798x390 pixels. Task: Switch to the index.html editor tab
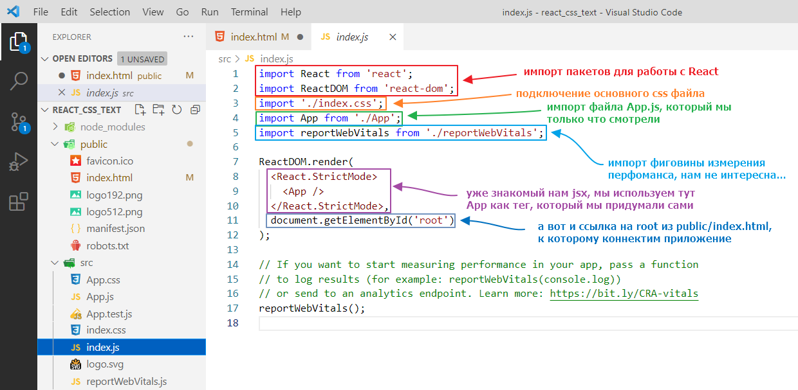(251, 37)
